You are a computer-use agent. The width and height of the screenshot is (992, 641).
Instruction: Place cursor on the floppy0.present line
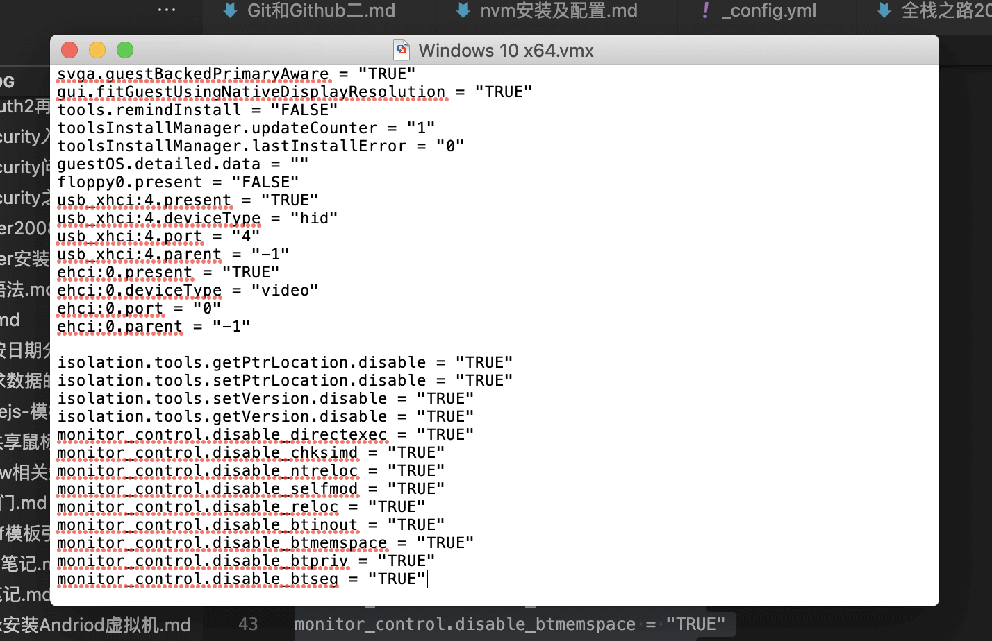(177, 182)
